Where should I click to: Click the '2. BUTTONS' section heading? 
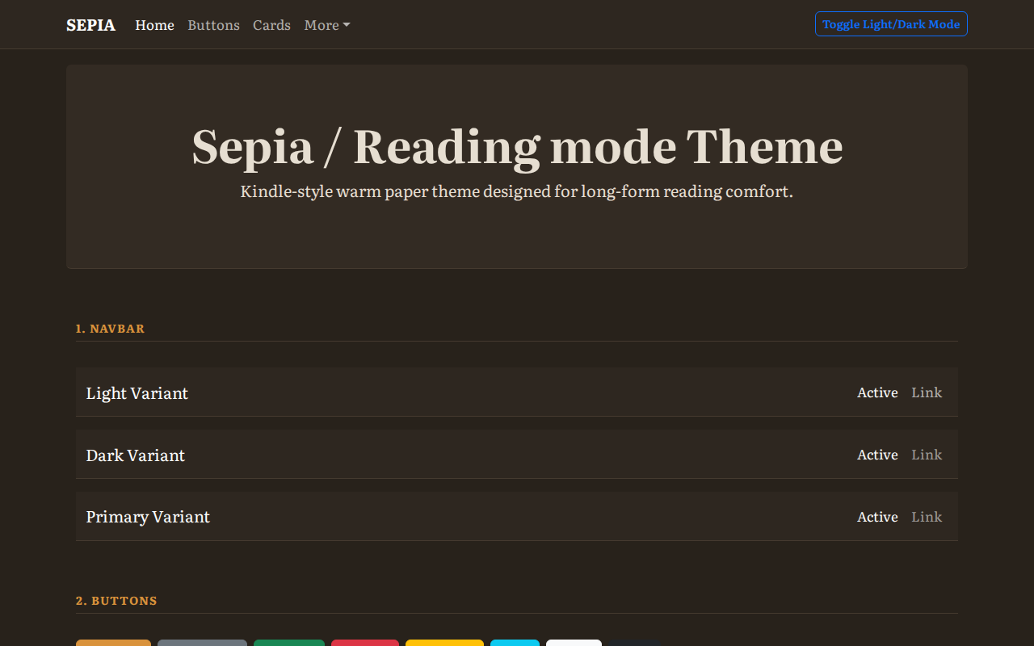[x=116, y=601]
